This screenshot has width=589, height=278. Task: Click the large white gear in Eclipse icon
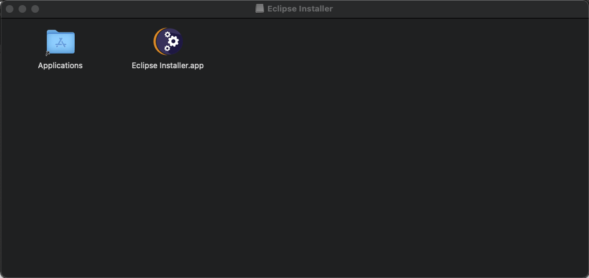click(173, 41)
